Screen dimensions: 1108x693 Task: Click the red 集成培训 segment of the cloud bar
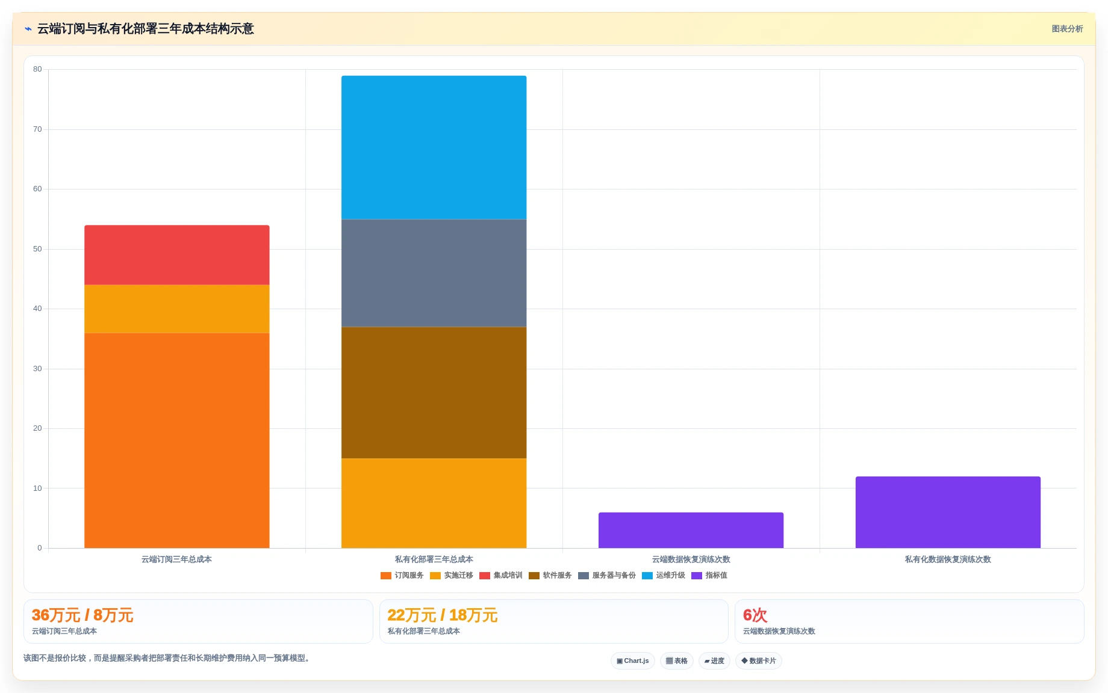click(177, 255)
